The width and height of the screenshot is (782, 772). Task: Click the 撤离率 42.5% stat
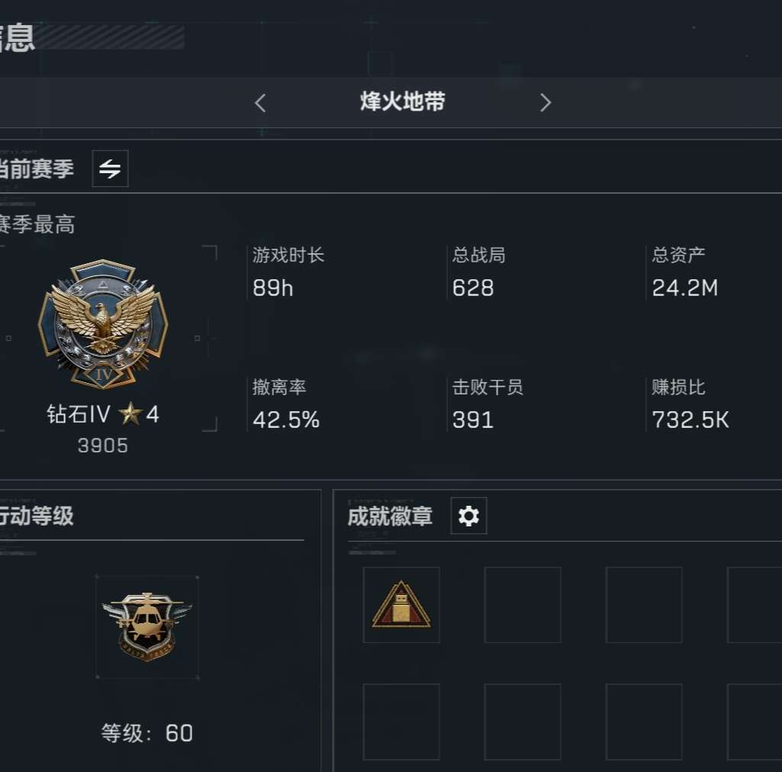pos(286,404)
